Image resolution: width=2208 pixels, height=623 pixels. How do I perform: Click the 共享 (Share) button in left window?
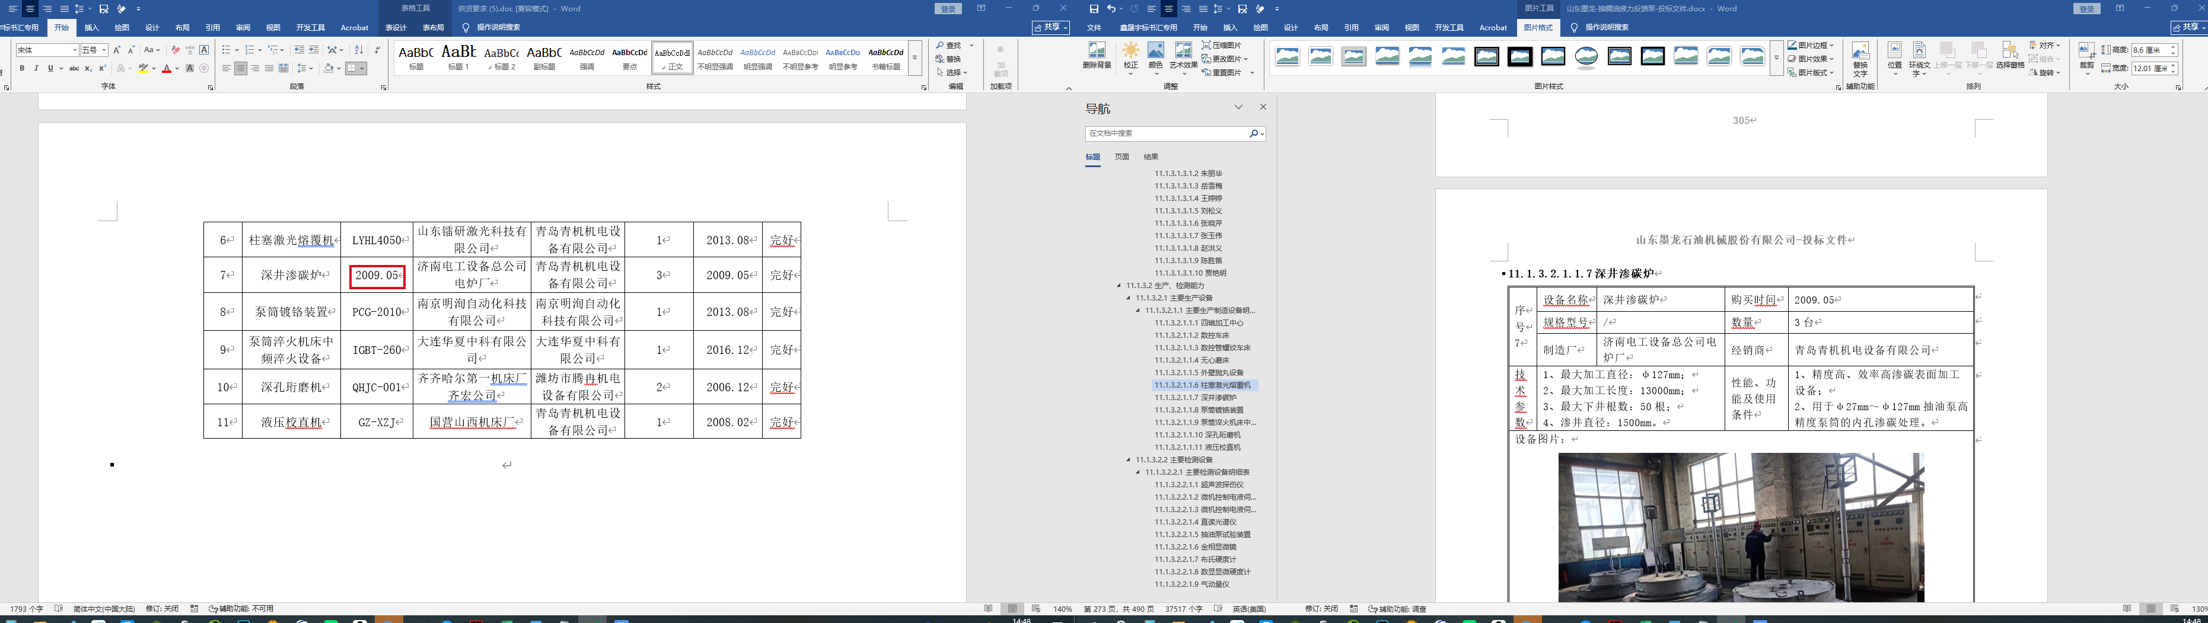coord(1050,27)
